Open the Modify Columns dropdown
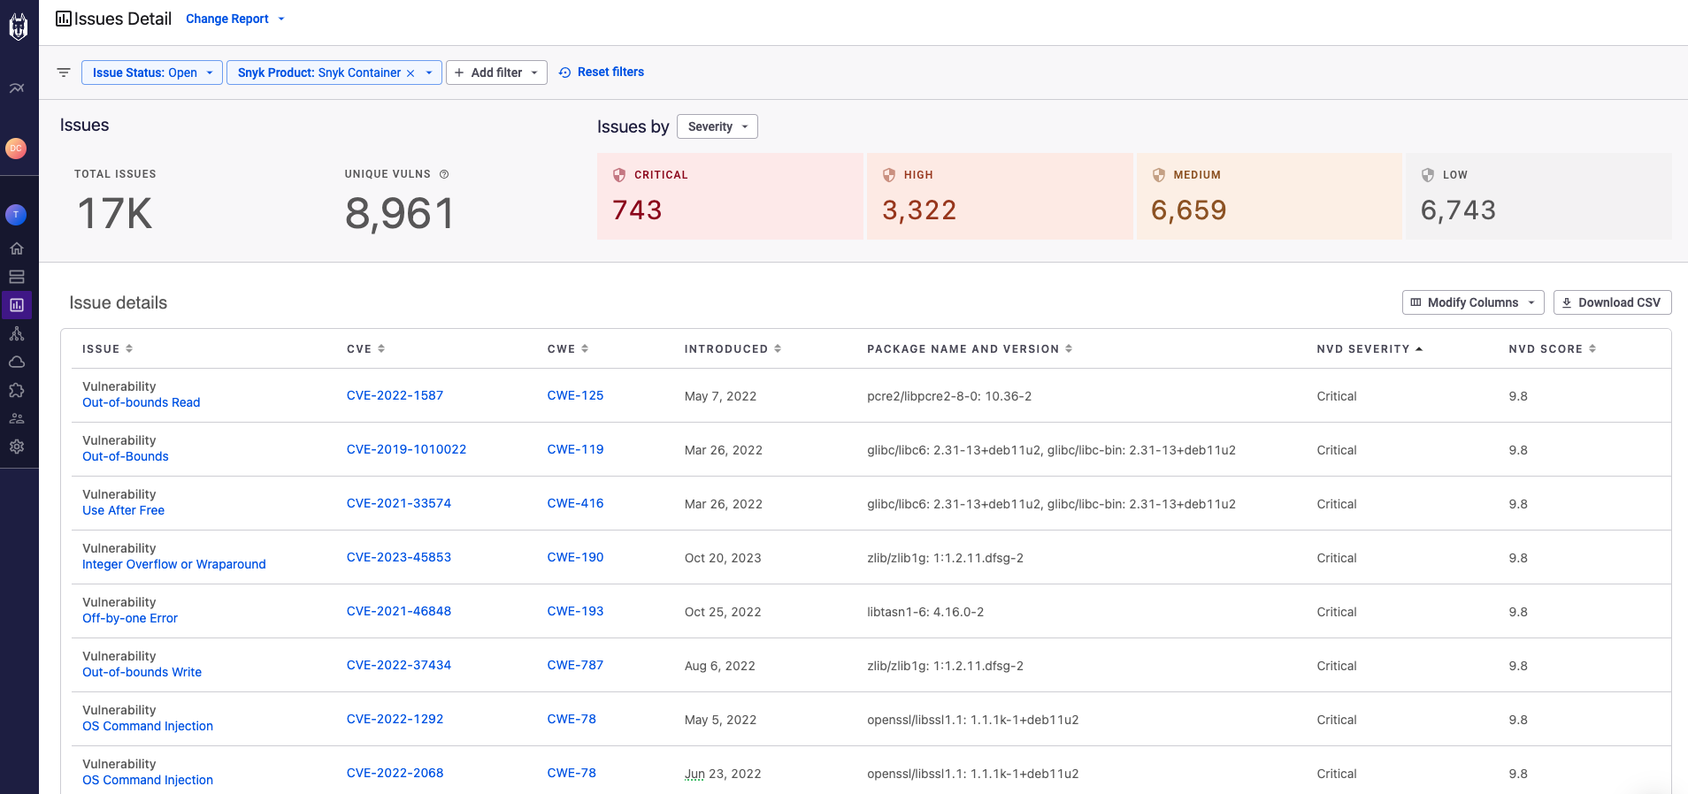This screenshot has width=1688, height=794. (x=1472, y=302)
